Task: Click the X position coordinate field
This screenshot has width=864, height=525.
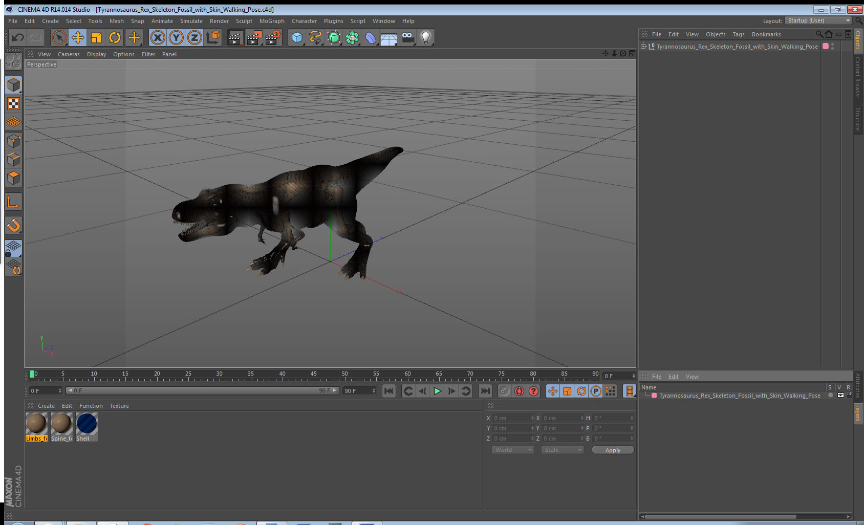Action: click(513, 418)
